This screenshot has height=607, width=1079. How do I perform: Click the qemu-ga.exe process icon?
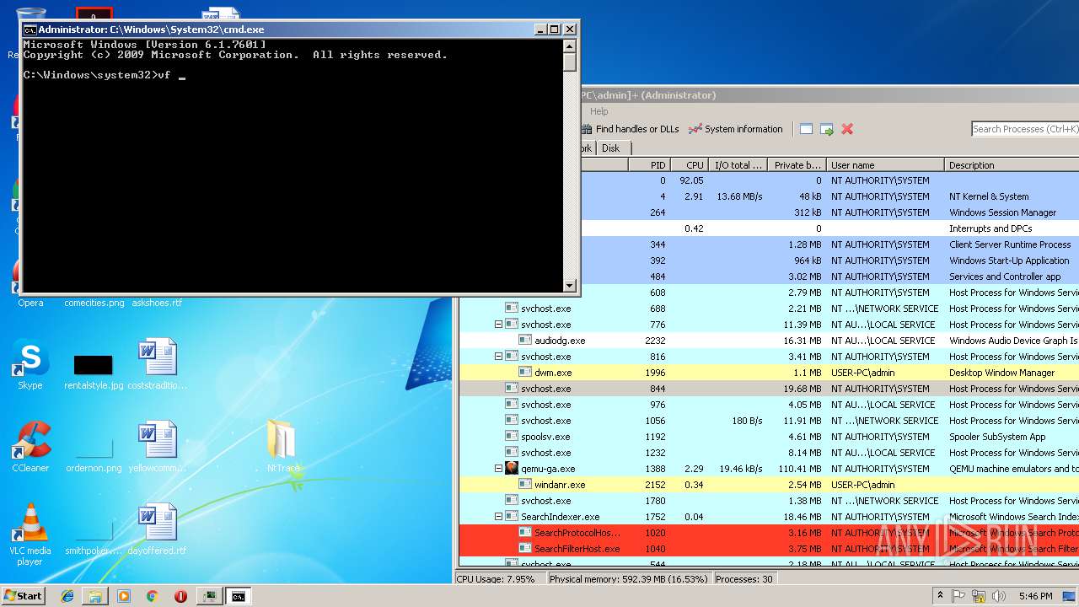point(512,469)
